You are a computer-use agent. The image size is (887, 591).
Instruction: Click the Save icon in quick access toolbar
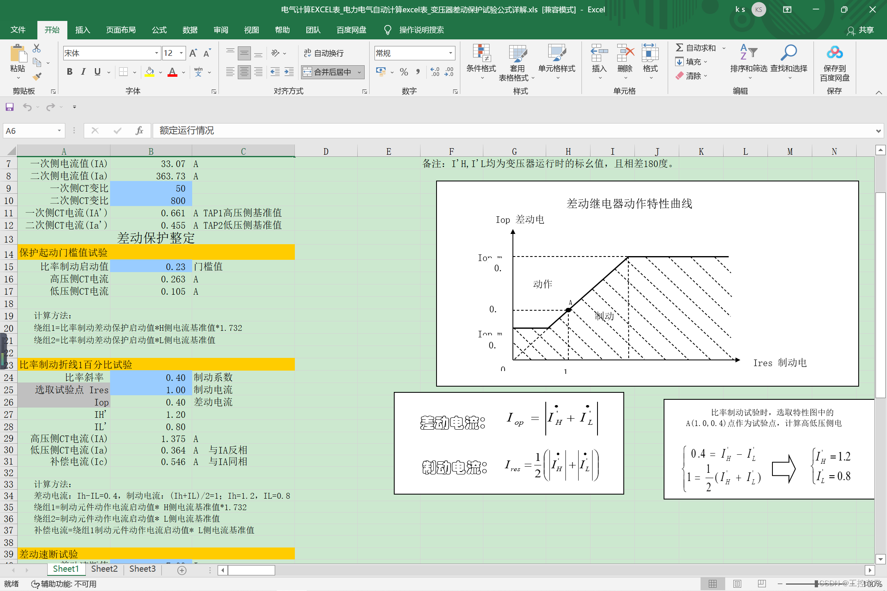click(x=9, y=107)
